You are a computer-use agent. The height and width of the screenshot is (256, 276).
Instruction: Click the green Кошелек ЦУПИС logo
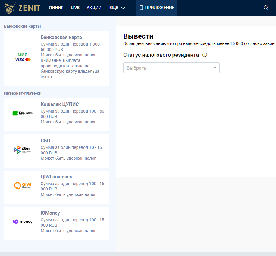(x=23, y=113)
